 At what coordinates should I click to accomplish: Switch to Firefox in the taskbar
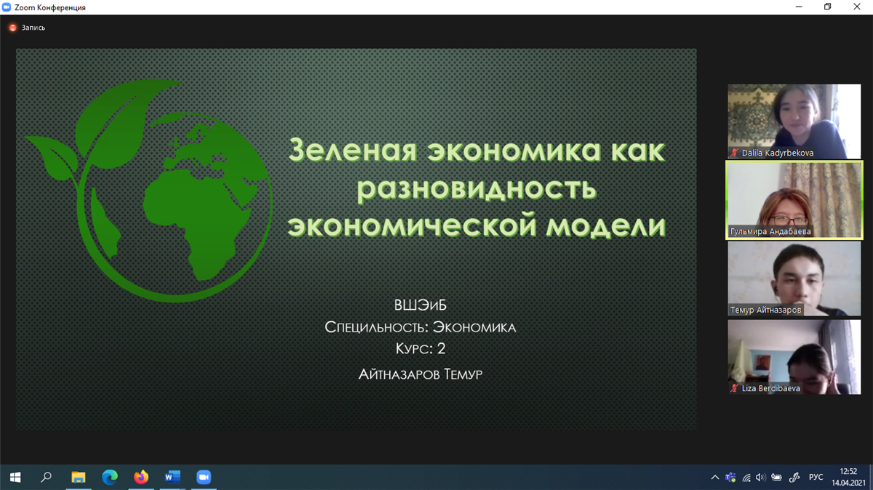pyautogui.click(x=141, y=478)
